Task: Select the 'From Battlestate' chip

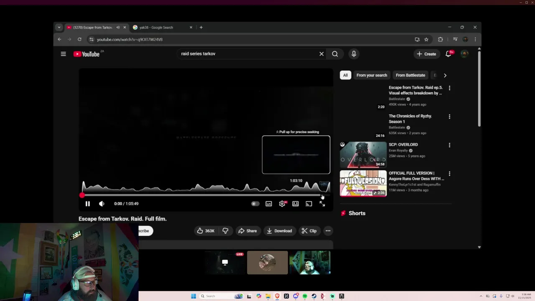Action: pyautogui.click(x=410, y=75)
